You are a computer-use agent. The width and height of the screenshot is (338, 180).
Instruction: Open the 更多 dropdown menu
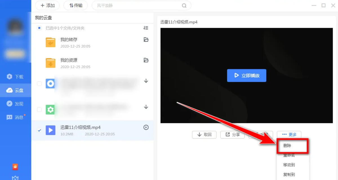(x=289, y=134)
